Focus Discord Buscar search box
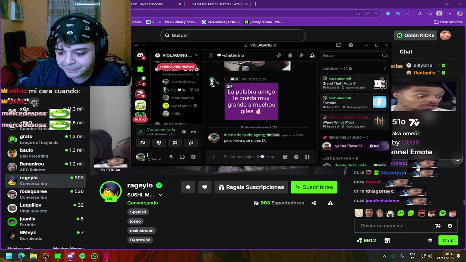Image resolution: width=466 pixels, height=262 pixels. click(354, 55)
